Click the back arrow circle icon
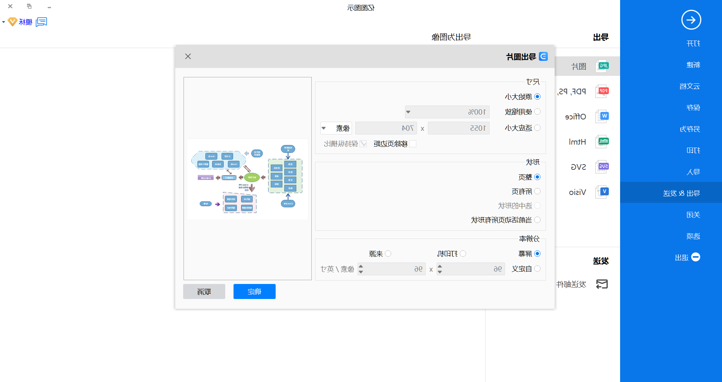Screen dimensions: 722x382 (691, 20)
